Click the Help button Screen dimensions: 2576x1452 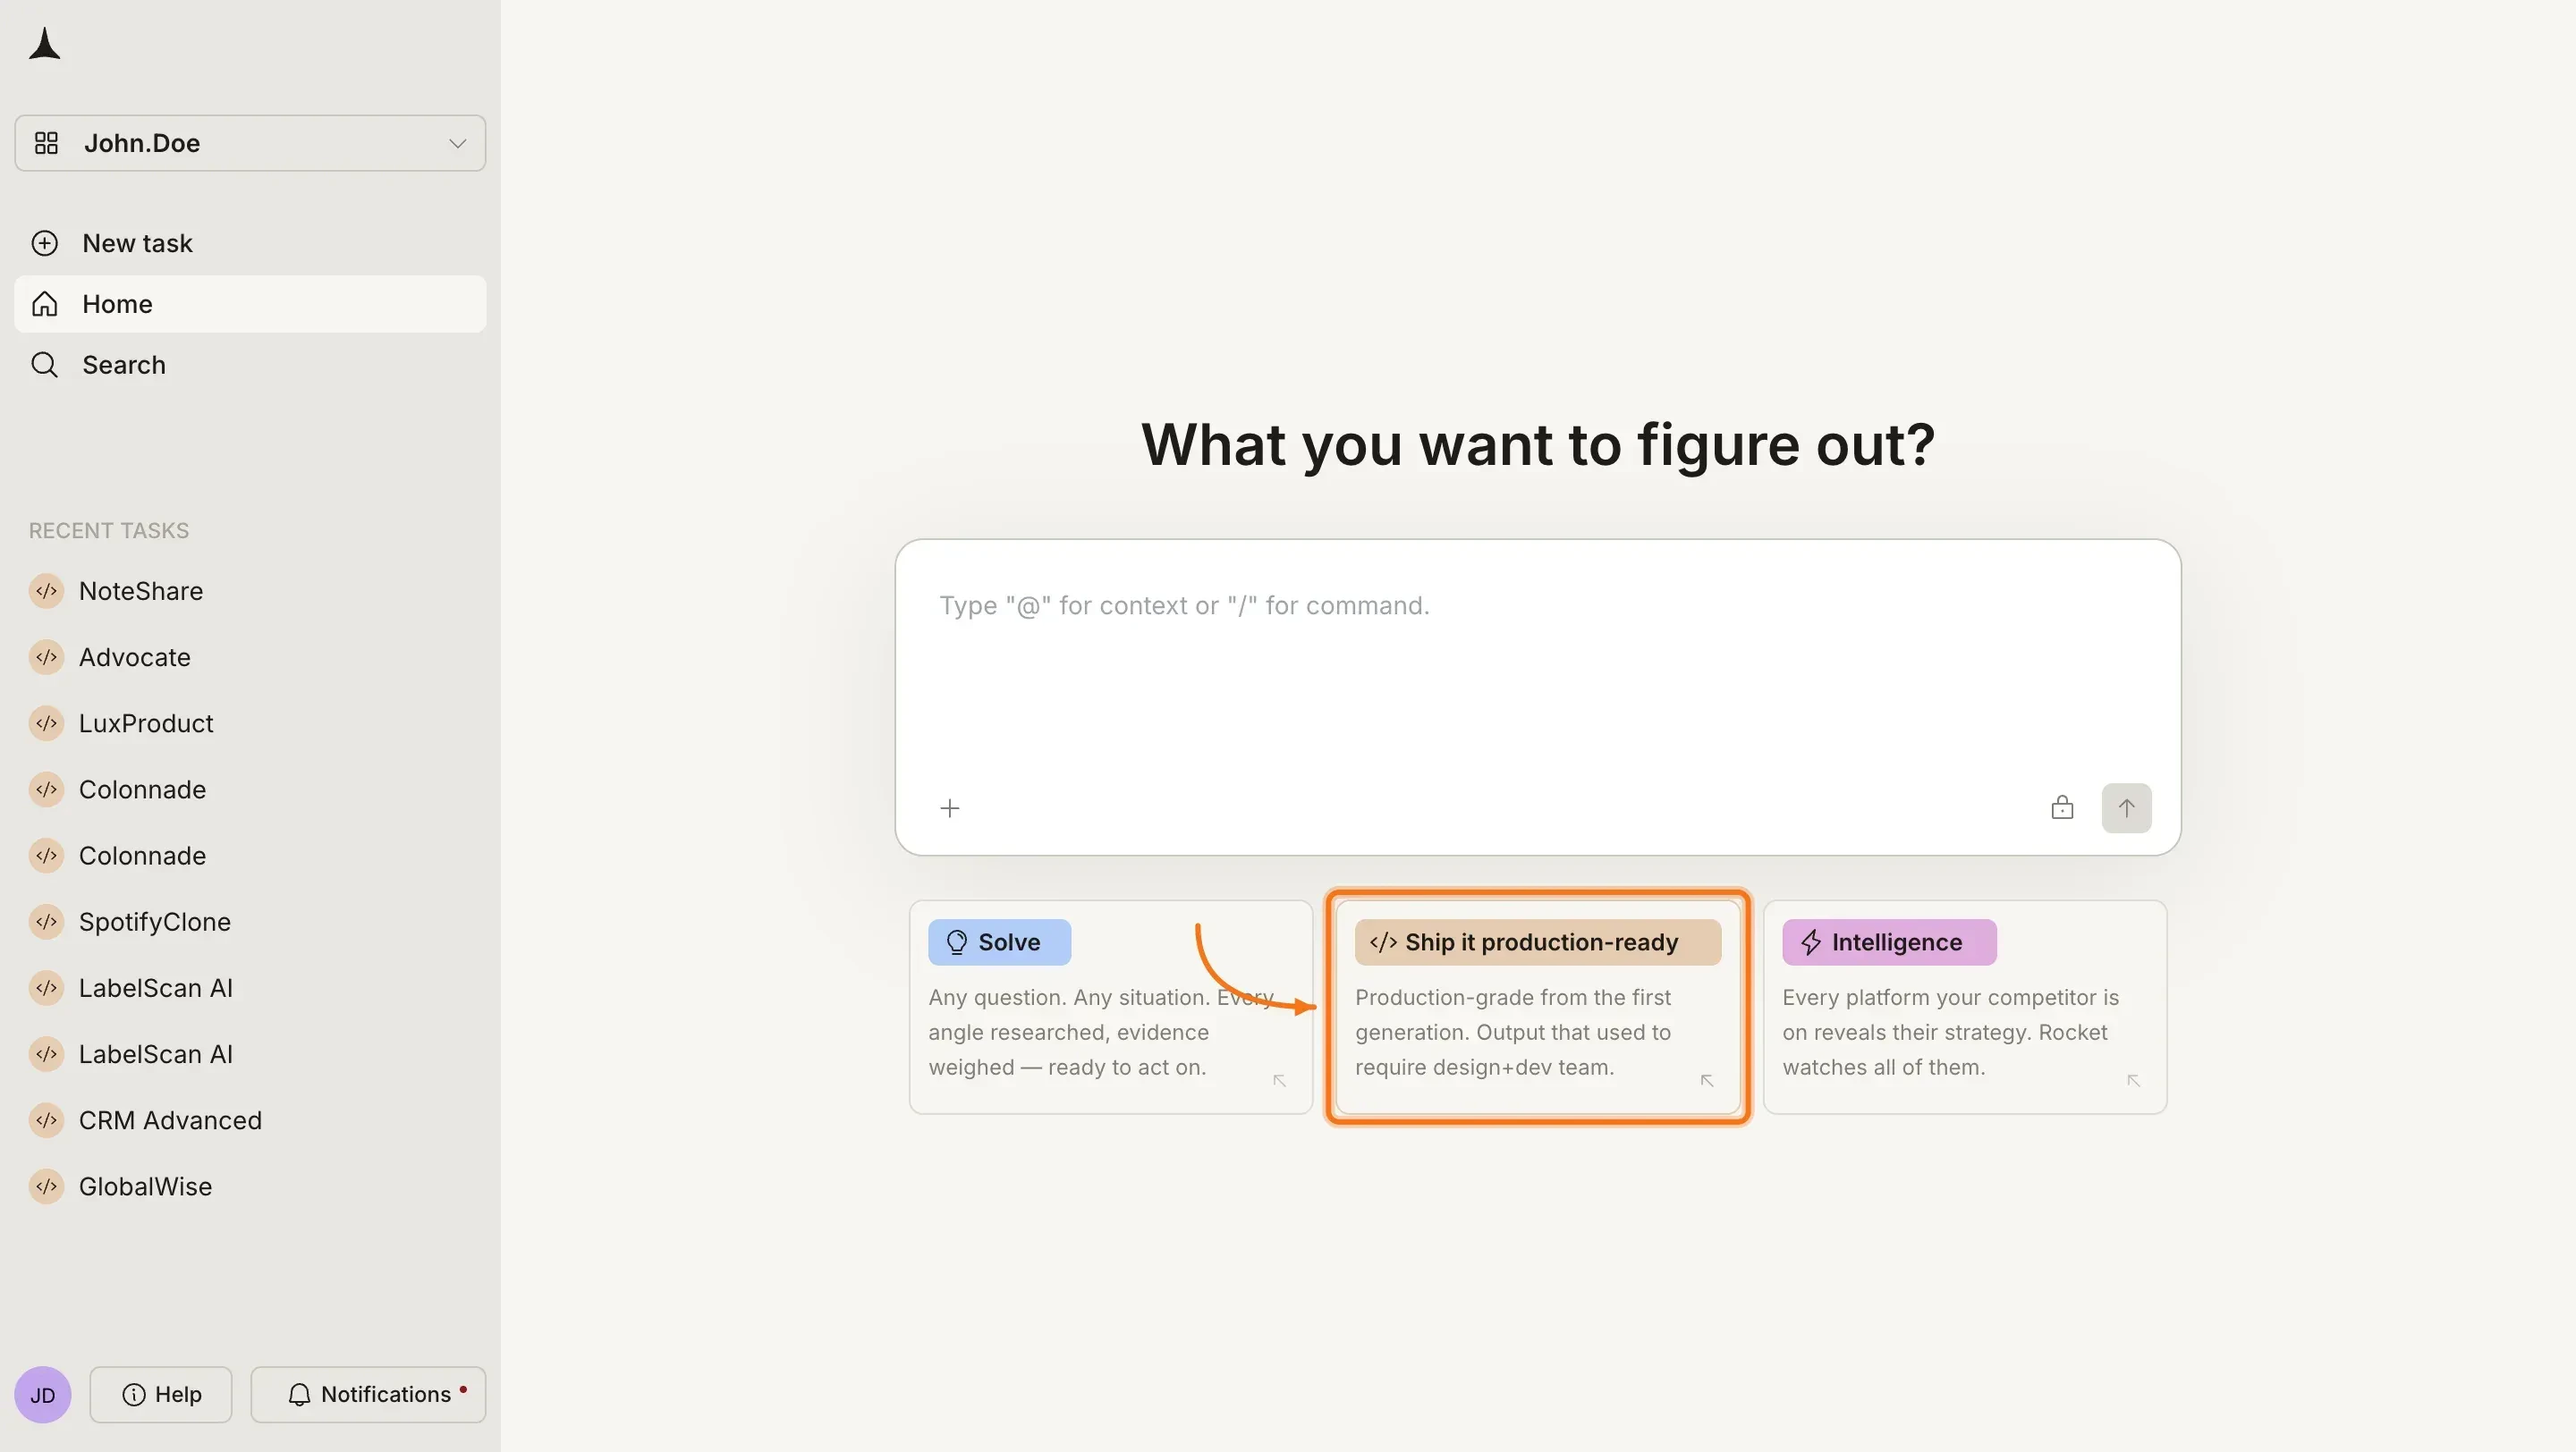(x=160, y=1394)
